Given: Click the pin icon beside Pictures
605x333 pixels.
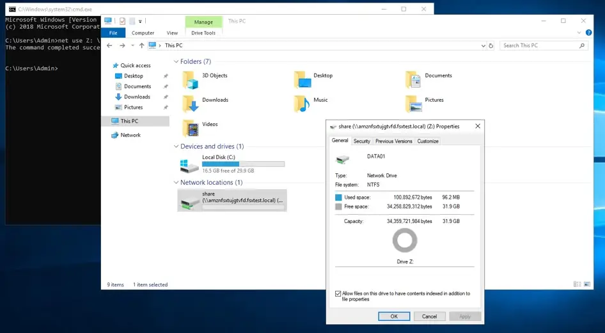Looking at the screenshot, I should click(x=166, y=107).
